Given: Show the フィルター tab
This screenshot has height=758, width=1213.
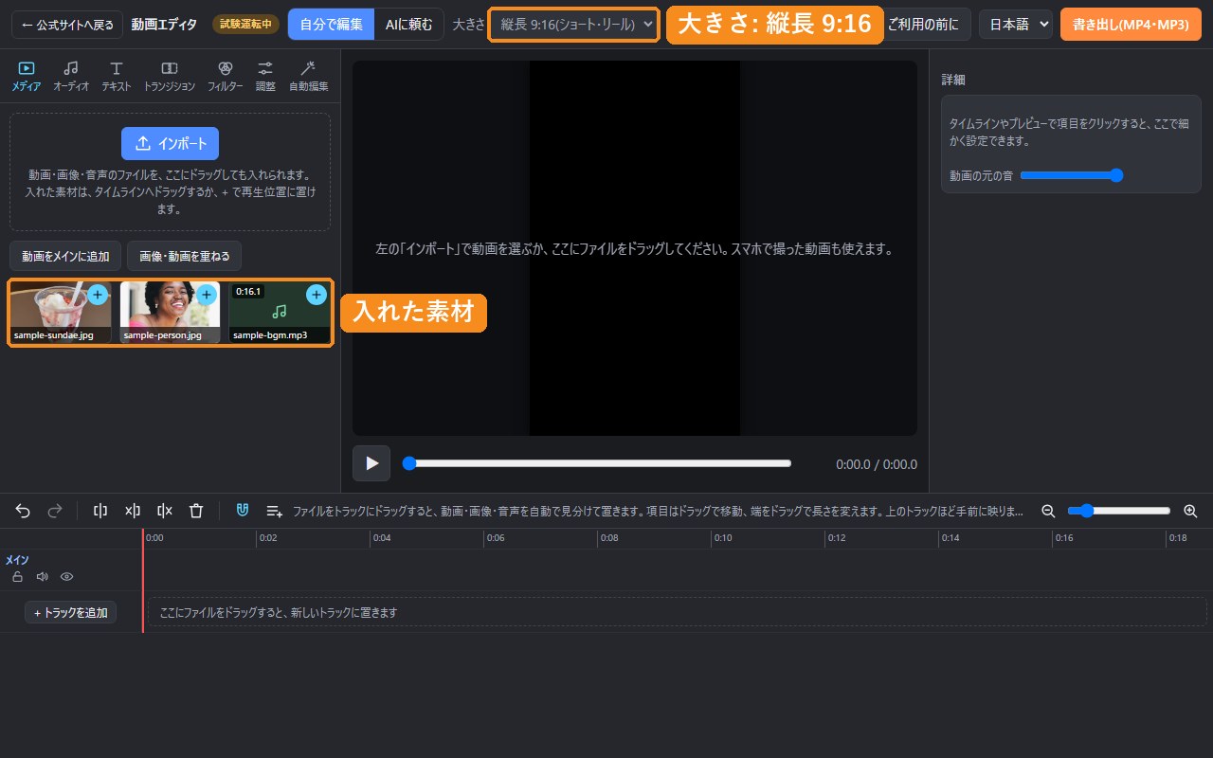Looking at the screenshot, I should (226, 76).
